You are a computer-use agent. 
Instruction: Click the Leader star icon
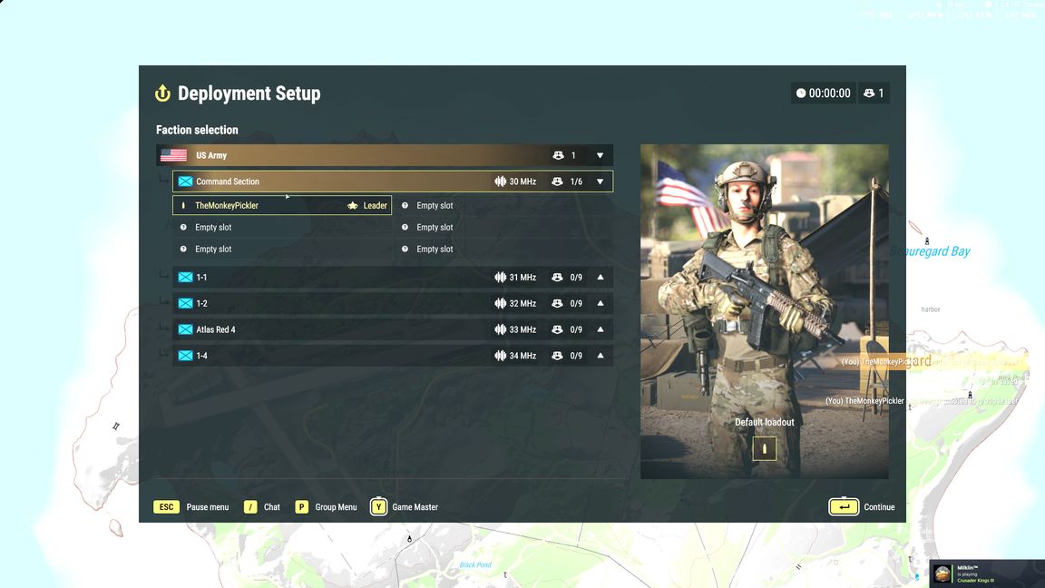[x=353, y=206]
